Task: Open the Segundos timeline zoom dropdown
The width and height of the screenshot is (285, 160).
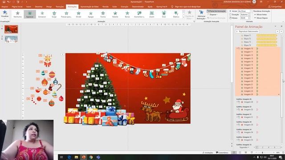Action: (244, 147)
